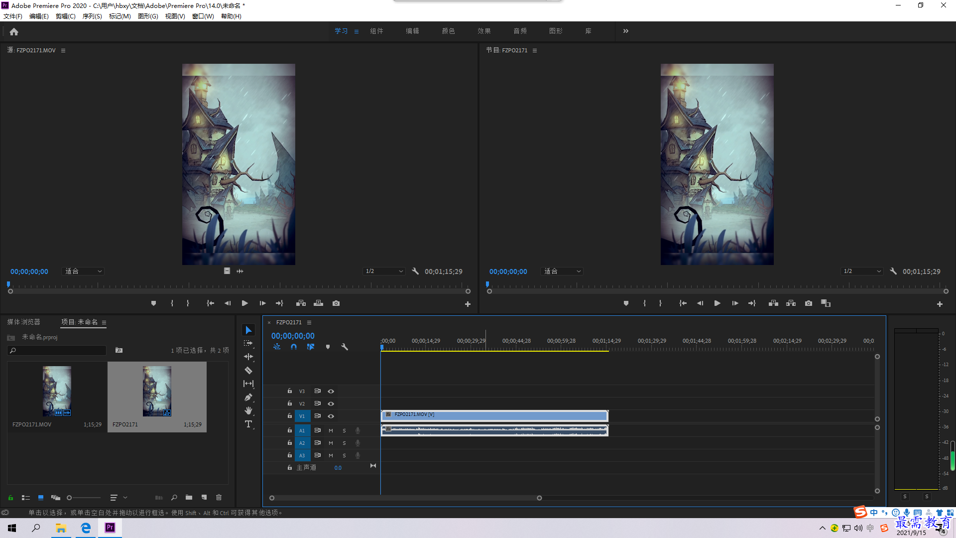This screenshot has width=956, height=538.
Task: Open Project panel menu
Action: pos(104,322)
